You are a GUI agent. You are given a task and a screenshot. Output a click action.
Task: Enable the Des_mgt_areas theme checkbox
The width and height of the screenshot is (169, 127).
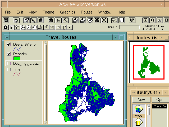pos(9,64)
